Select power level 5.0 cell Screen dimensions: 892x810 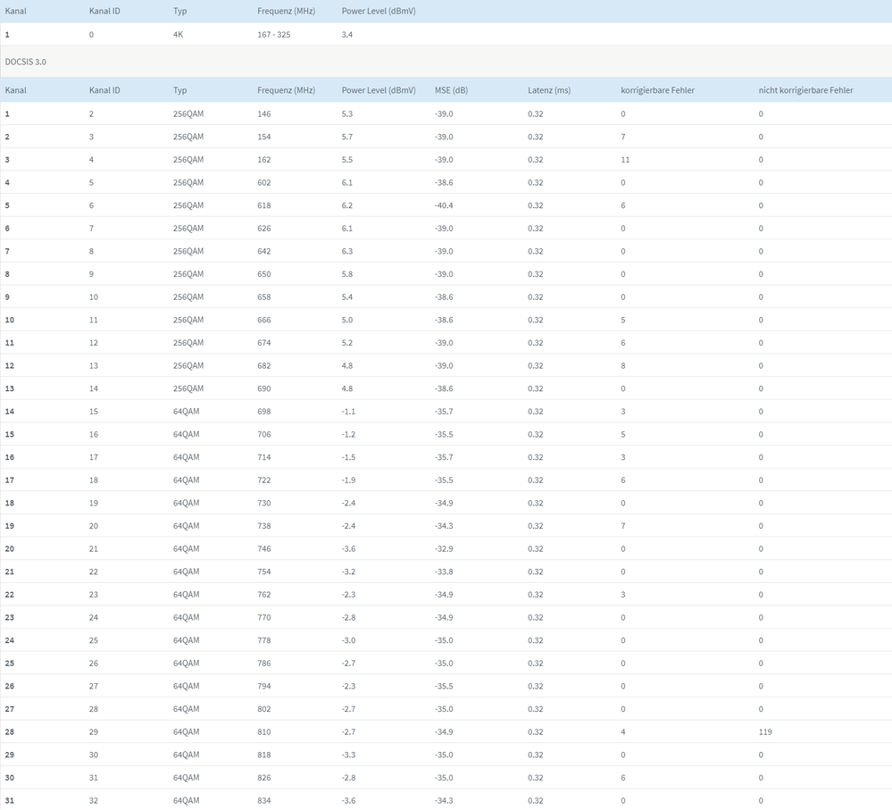pos(347,320)
